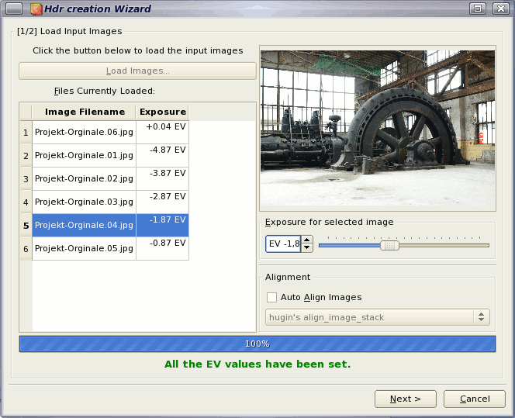Close the Hdr creation Wizard window
Image resolution: width=515 pixels, height=418 pixels.
pyautogui.click(x=499, y=9)
